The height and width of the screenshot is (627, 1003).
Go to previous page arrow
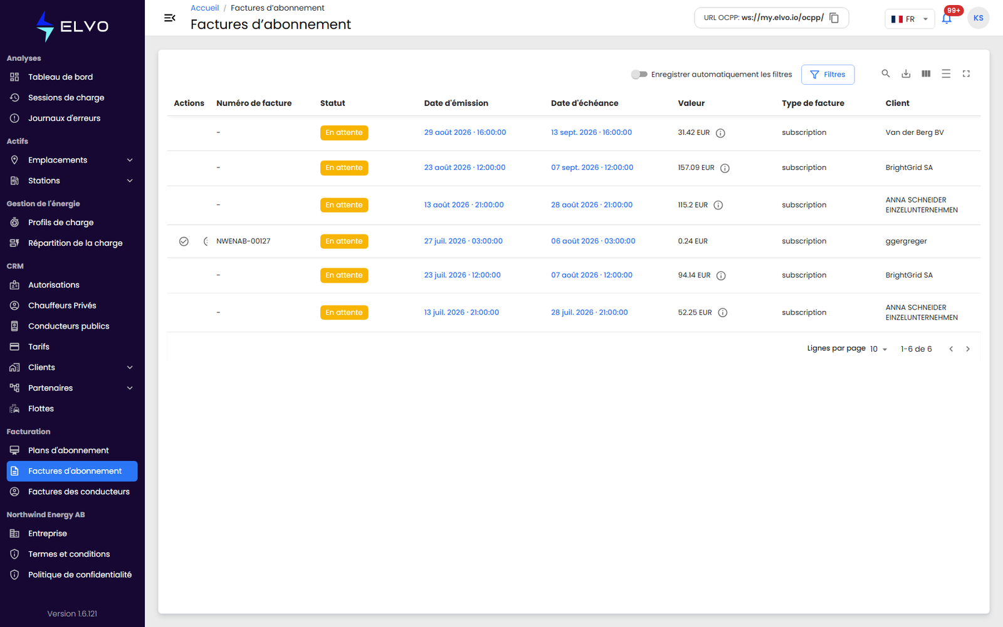coord(951,349)
